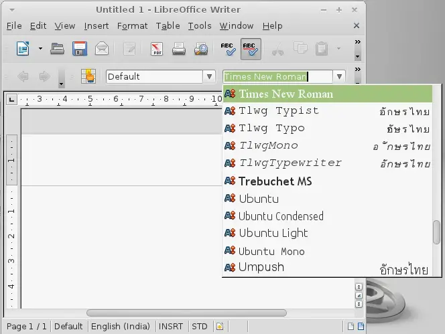Open the Navigation chooser button
The height and width of the screenshot is (334, 445).
click(x=359, y=296)
